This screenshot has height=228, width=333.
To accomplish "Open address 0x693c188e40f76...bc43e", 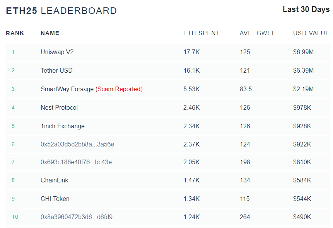I will (x=76, y=162).
